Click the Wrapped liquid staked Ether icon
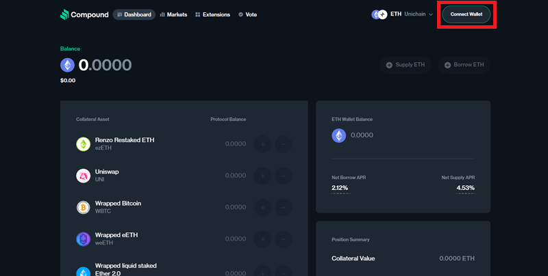 [x=83, y=271]
